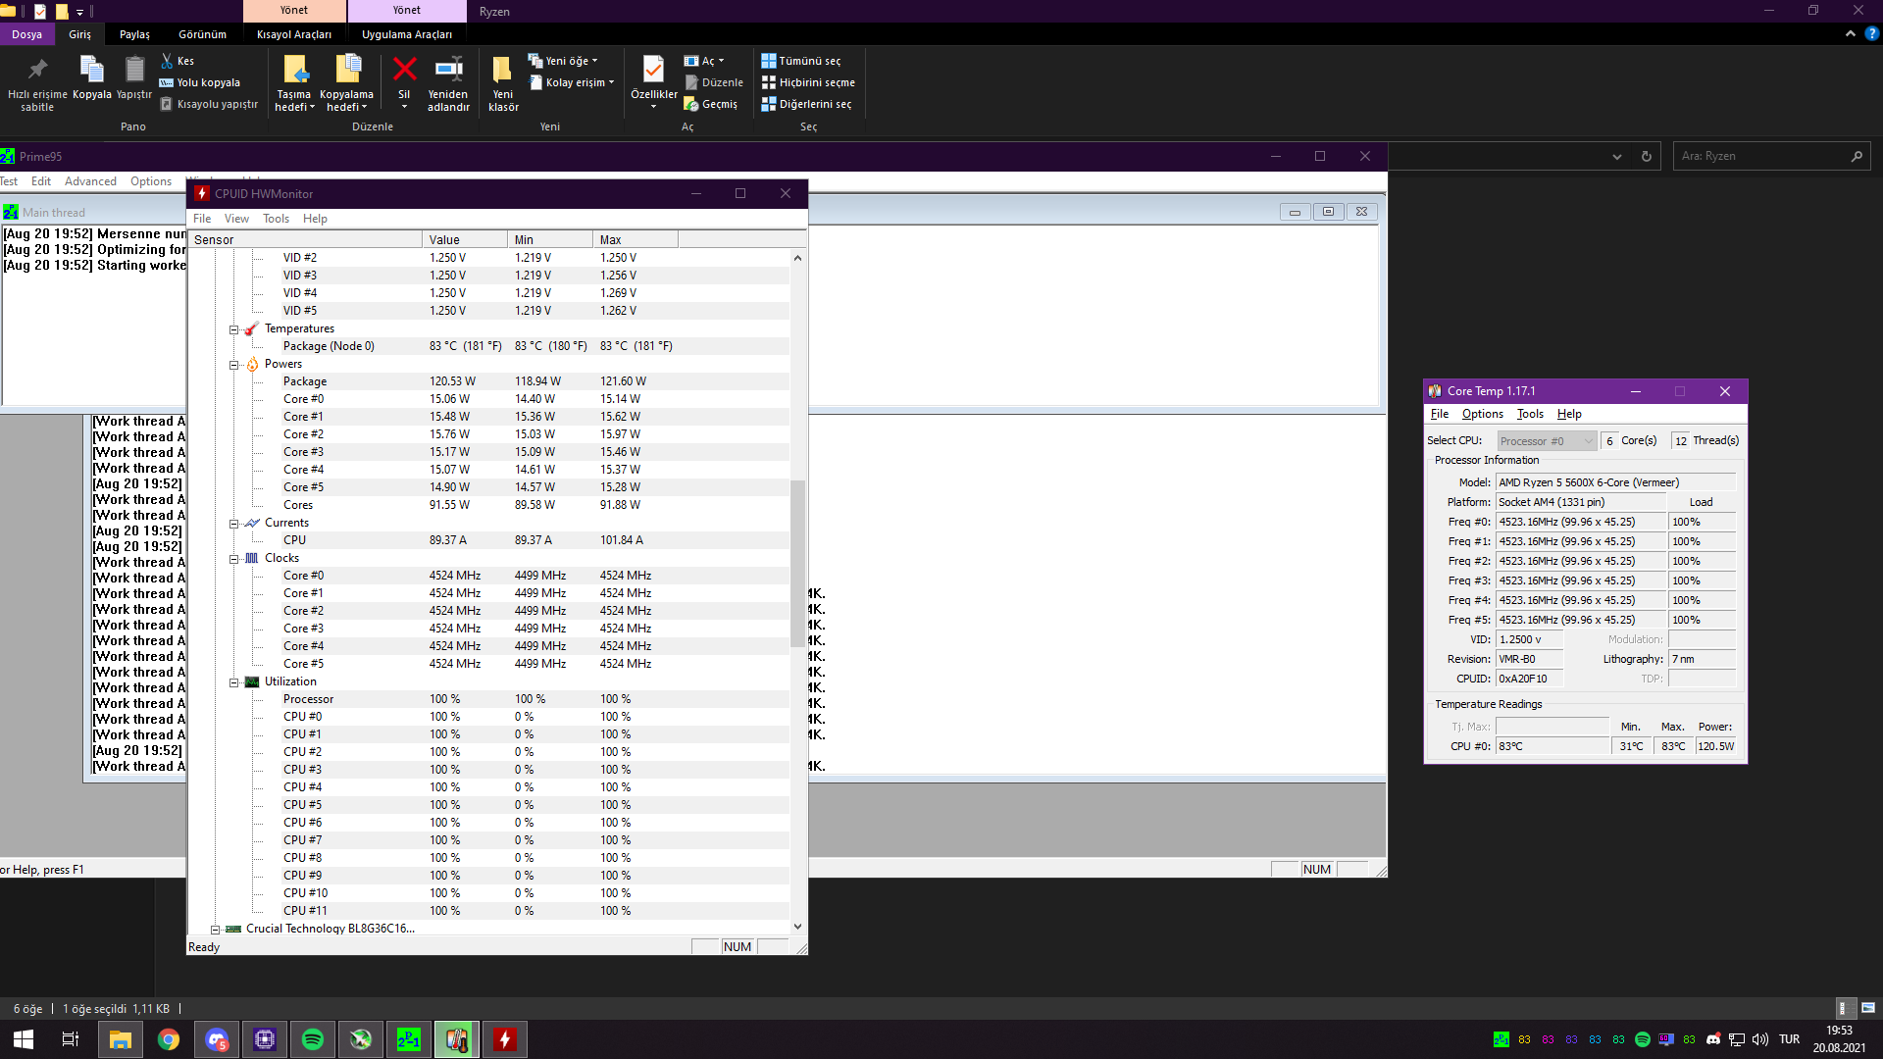Image resolution: width=1883 pixels, height=1059 pixels.
Task: Select the 'Crucial Technology BL8G36C16...' tree item
Action: tap(331, 929)
